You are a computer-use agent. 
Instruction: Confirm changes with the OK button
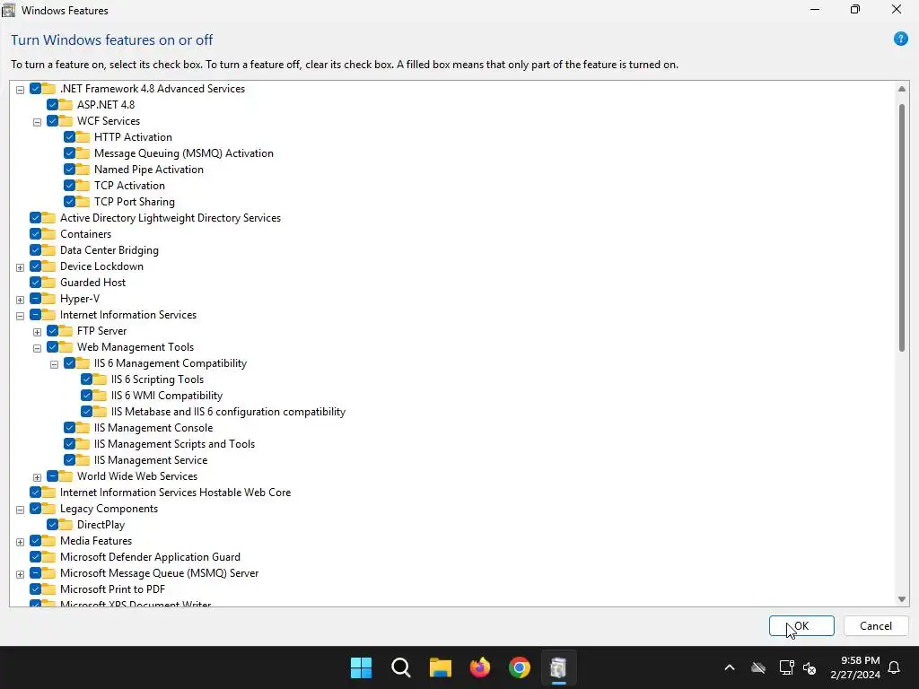click(x=801, y=625)
